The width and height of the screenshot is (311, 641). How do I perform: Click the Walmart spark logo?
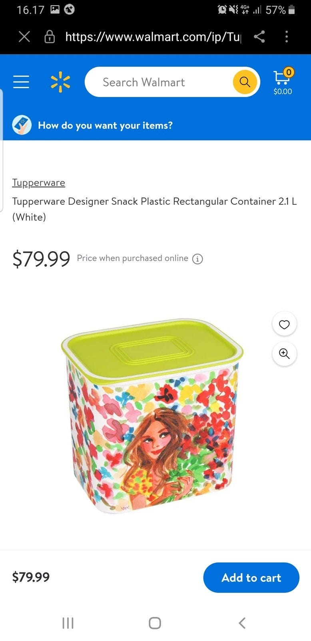(60, 82)
